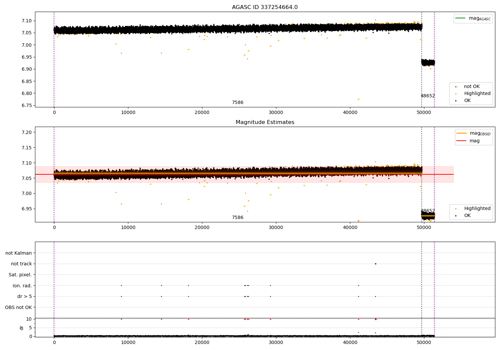Click the 'AGASC ID 337254664.0' title
The width and height of the screenshot is (500, 350).
coord(265,7)
